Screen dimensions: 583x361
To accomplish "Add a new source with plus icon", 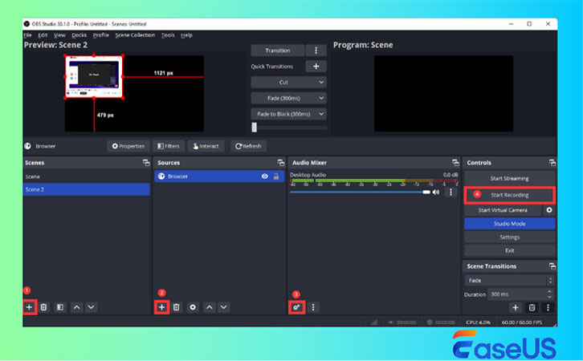I will [x=161, y=307].
